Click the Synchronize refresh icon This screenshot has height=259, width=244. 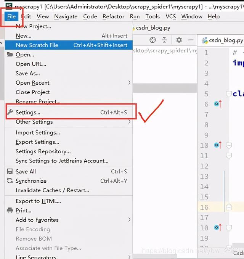(x=10, y=181)
